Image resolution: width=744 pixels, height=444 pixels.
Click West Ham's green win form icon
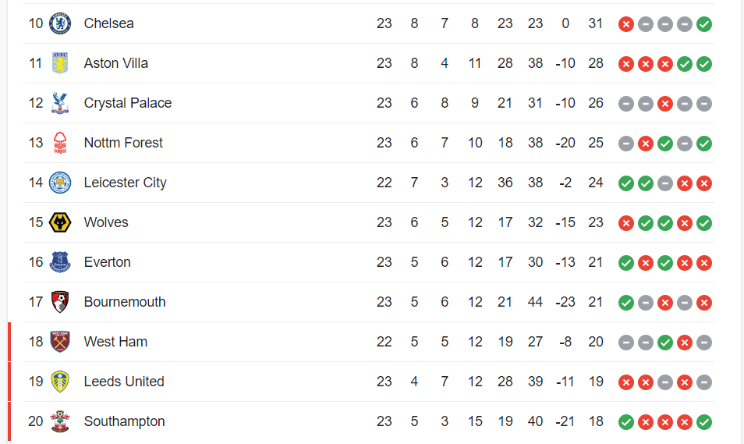coord(665,343)
